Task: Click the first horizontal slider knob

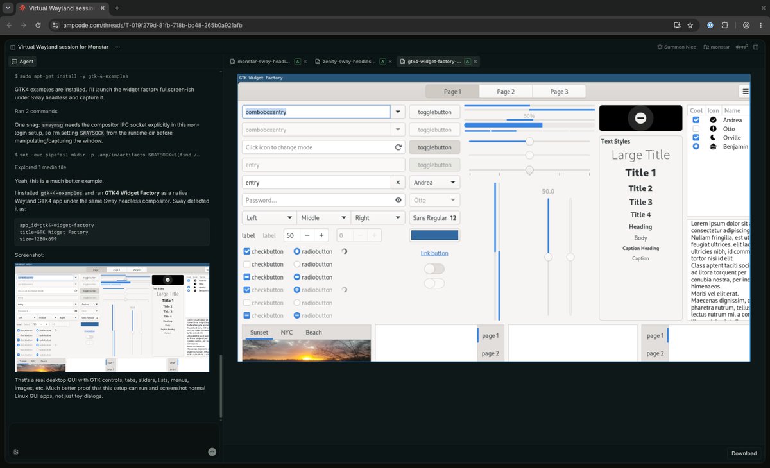Action: click(529, 141)
